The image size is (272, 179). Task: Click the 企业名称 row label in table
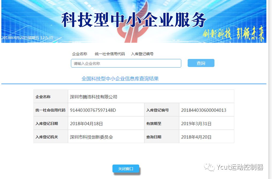pyautogui.click(x=43, y=97)
